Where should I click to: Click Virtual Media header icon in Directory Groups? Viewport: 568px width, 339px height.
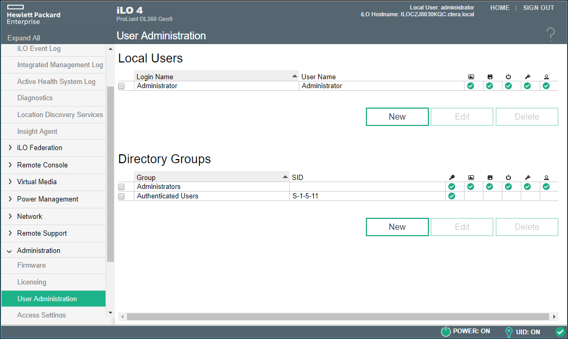[x=490, y=177]
